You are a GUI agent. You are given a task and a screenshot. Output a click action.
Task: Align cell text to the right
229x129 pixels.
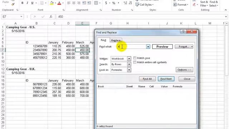pyautogui.click(x=79, y=3)
